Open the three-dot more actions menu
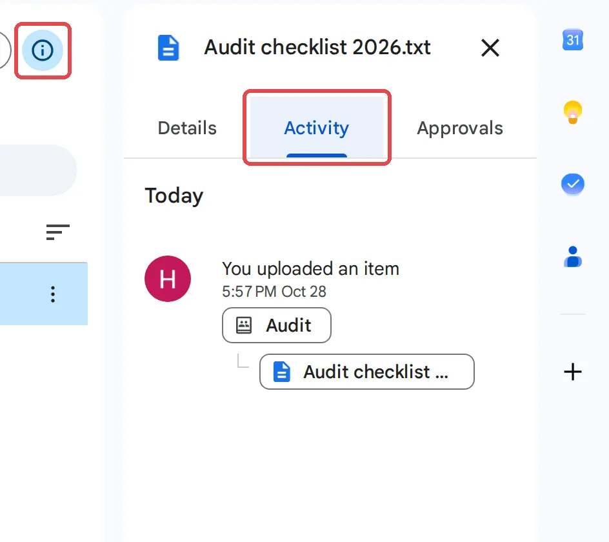 pyautogui.click(x=53, y=294)
